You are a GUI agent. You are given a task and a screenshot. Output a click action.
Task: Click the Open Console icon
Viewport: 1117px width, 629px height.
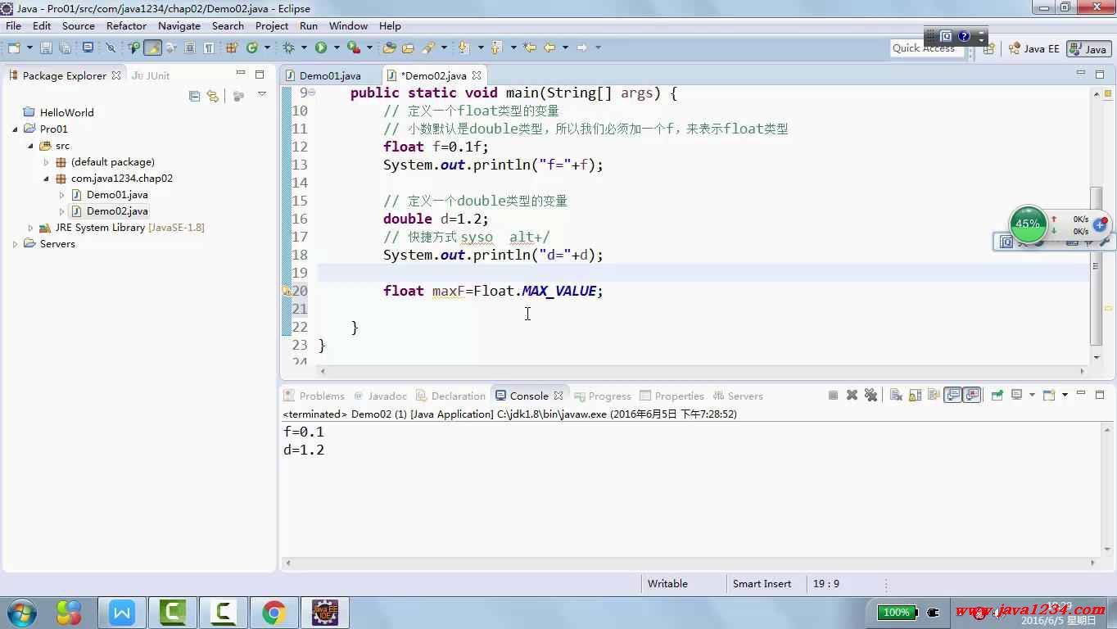click(x=1048, y=395)
